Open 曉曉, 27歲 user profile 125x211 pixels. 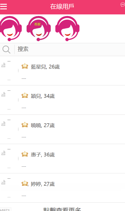pyautogui.click(x=62, y=129)
